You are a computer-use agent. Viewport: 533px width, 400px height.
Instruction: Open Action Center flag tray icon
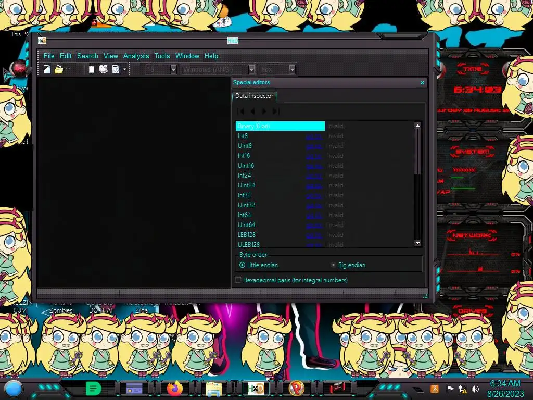point(450,389)
